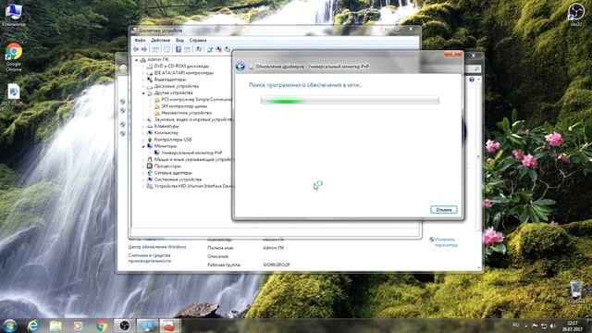Click the green search progress bar
Image resolution: width=592 pixels, height=333 pixels.
[x=350, y=101]
